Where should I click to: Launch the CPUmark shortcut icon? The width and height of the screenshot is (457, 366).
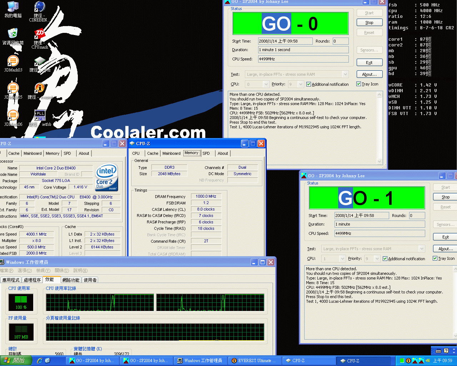40,39
